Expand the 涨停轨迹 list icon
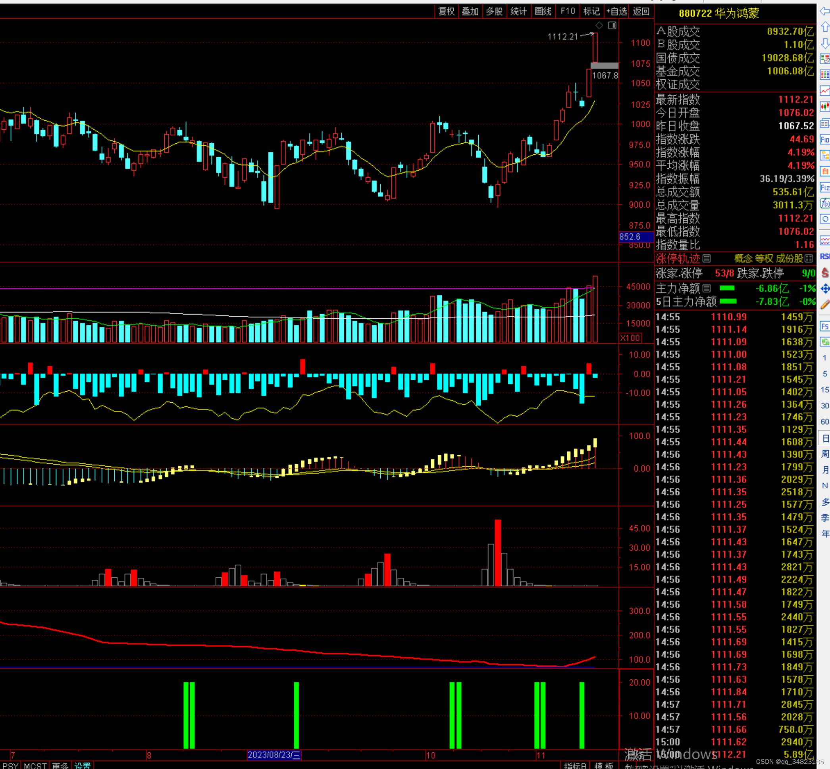The height and width of the screenshot is (769, 830). pos(707,258)
